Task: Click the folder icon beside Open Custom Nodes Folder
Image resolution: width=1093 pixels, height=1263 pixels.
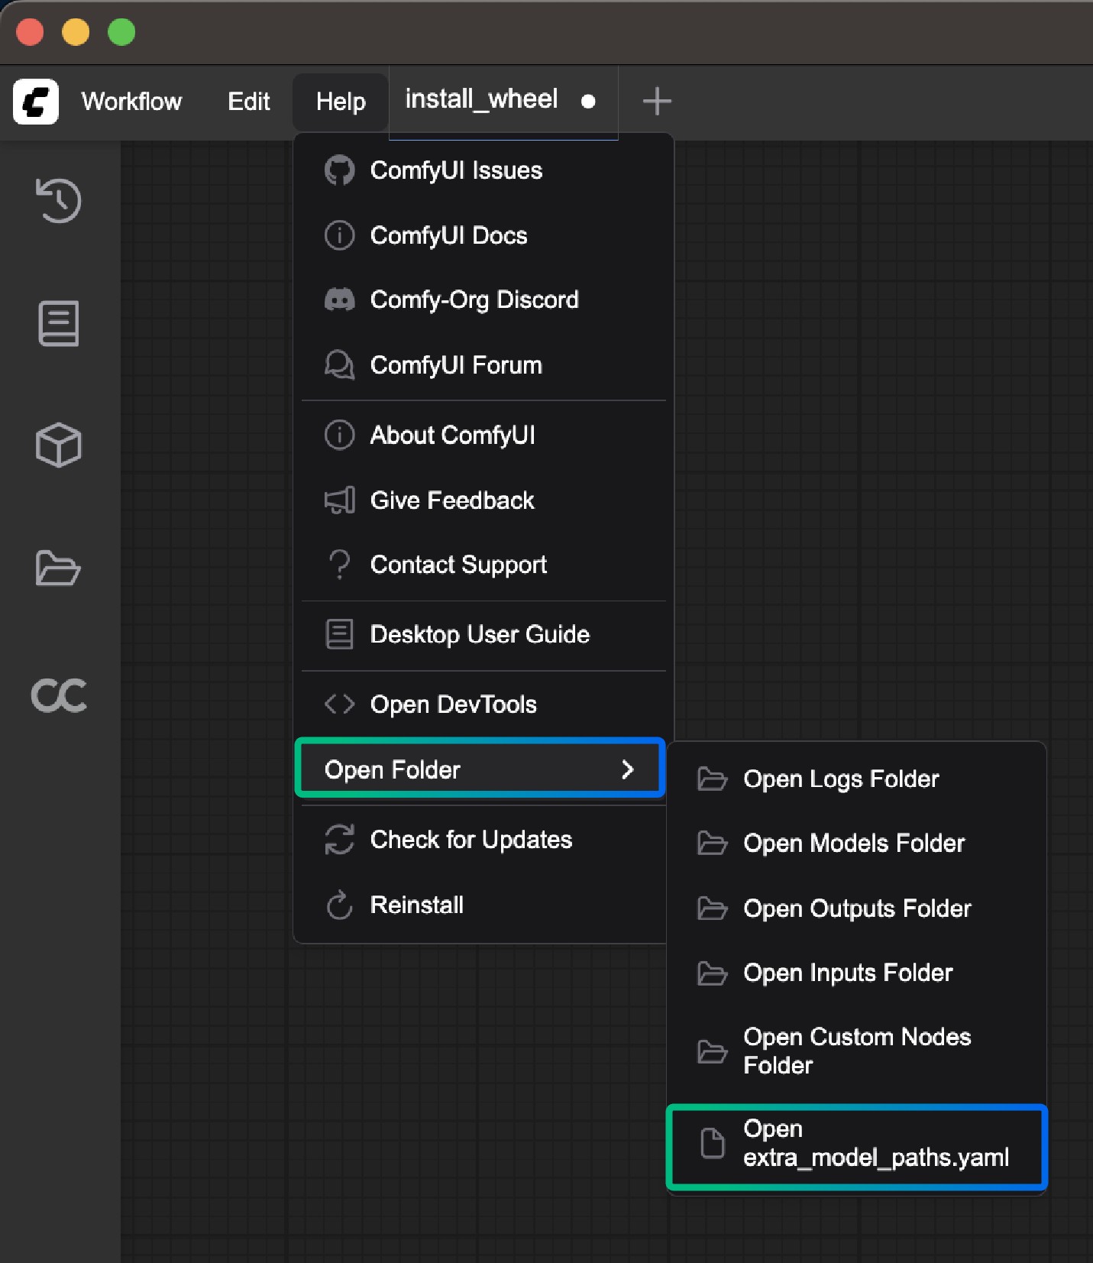Action: coord(712,1052)
